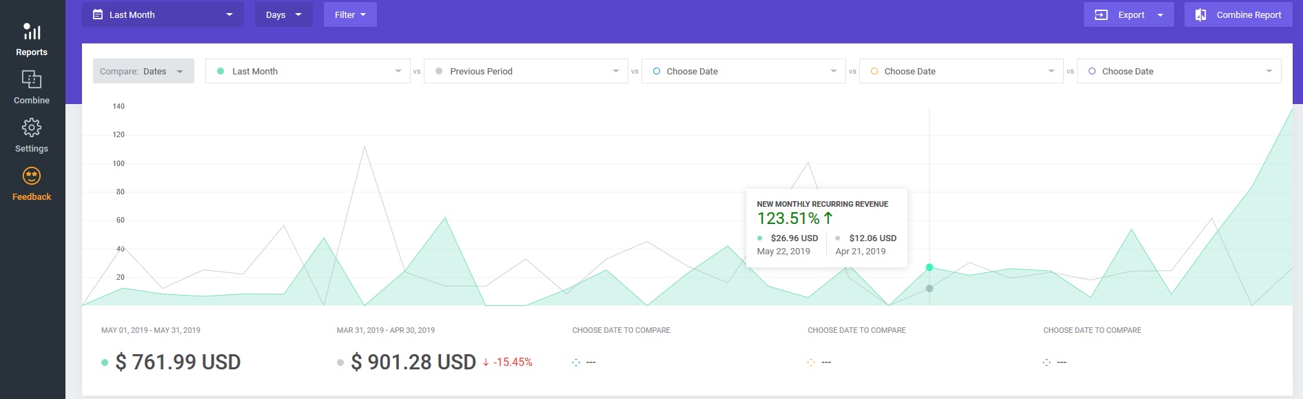Click the red down arrow beside -15.45%
The width and height of the screenshot is (1303, 399).
tap(486, 362)
